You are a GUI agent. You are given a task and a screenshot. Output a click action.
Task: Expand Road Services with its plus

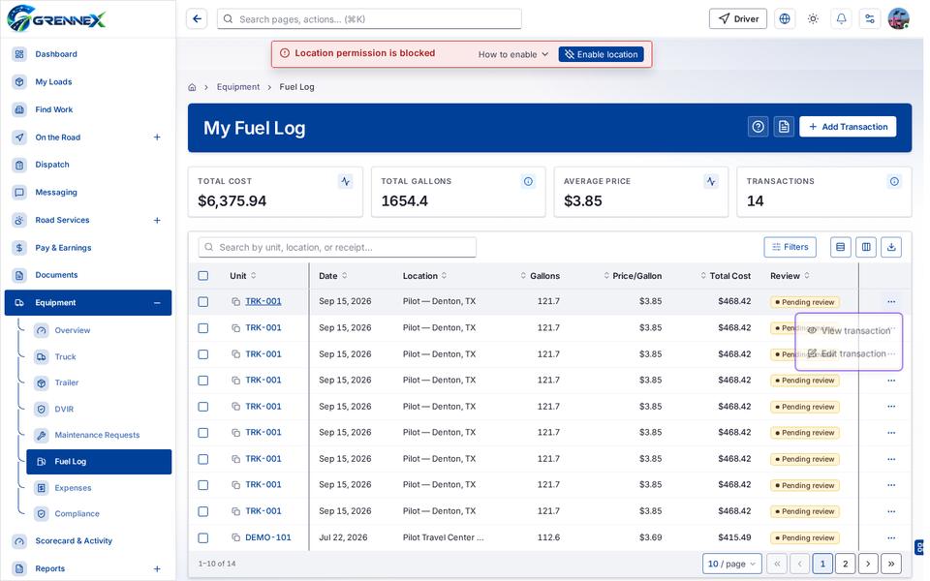[157, 221]
